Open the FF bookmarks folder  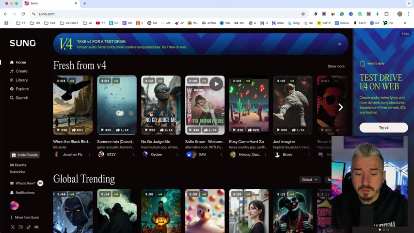(x=21, y=23)
